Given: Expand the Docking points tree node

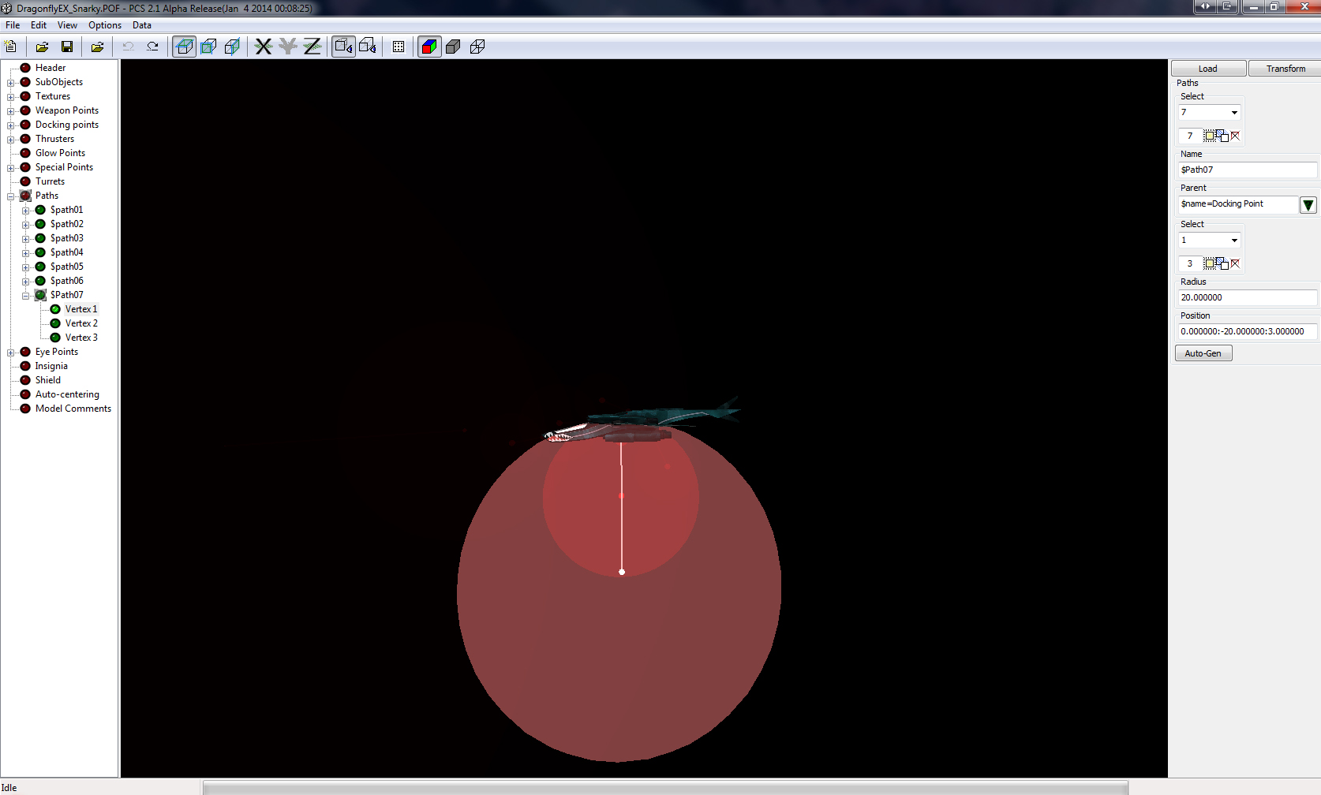Looking at the screenshot, I should 11,125.
